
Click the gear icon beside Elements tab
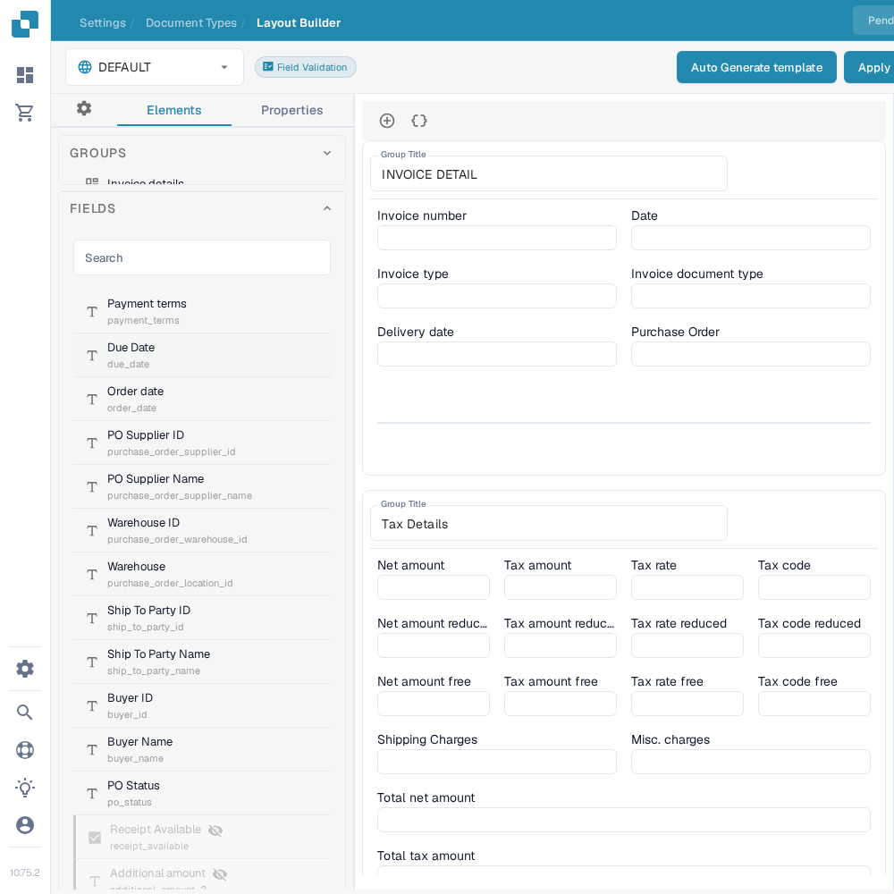click(84, 108)
